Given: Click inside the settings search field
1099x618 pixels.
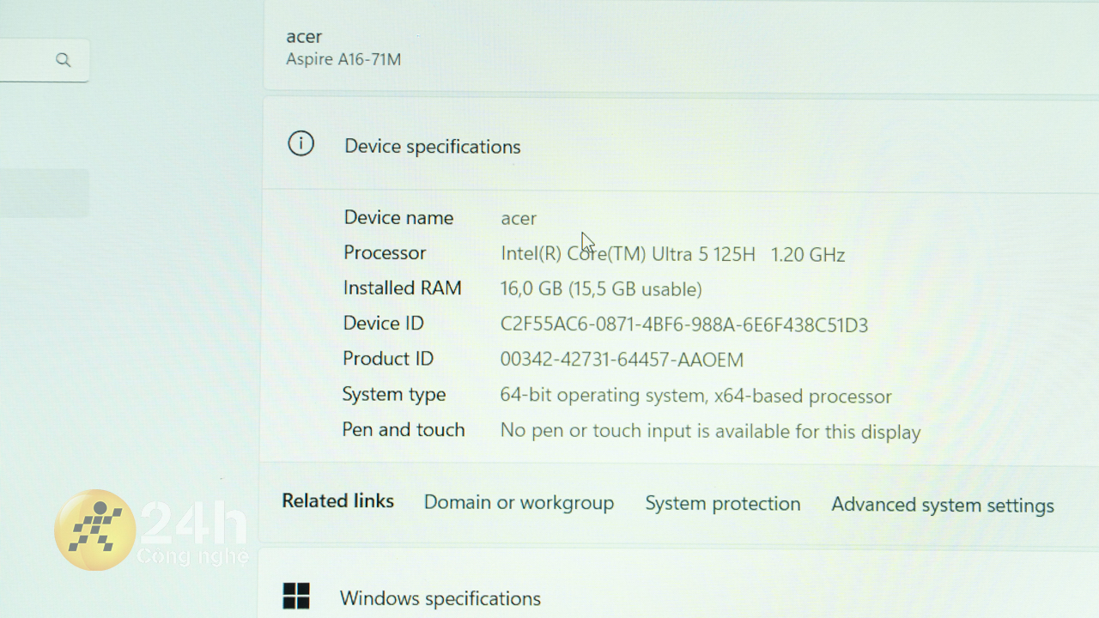Looking at the screenshot, I should click(43, 60).
